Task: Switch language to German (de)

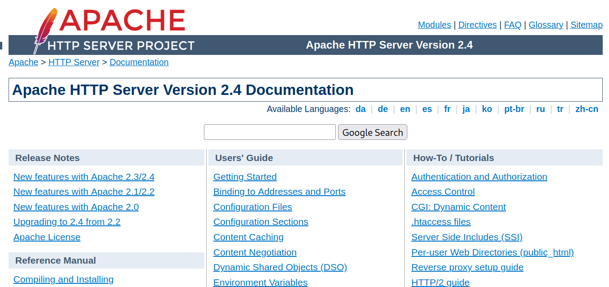Action: tap(383, 109)
